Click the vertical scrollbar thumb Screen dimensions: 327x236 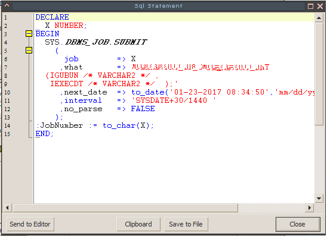pos(319,74)
